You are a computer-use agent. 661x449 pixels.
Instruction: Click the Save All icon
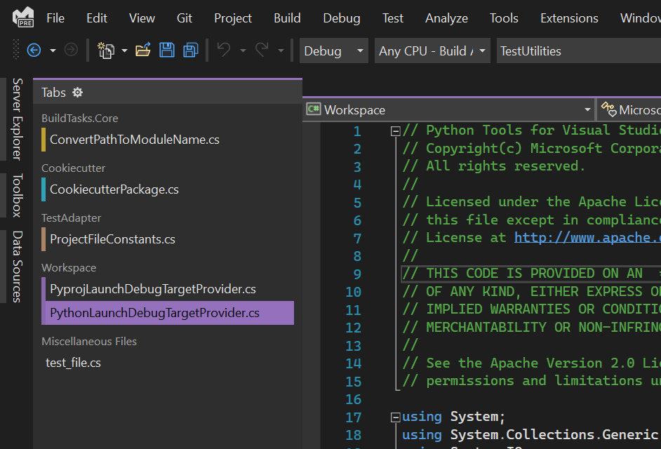click(190, 51)
